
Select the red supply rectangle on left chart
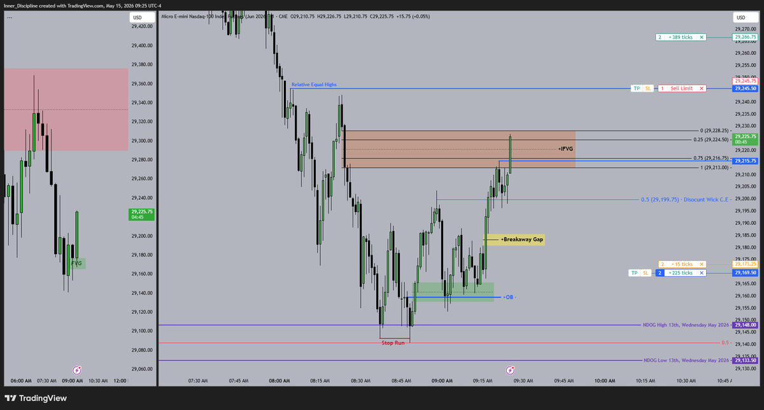pos(66,110)
